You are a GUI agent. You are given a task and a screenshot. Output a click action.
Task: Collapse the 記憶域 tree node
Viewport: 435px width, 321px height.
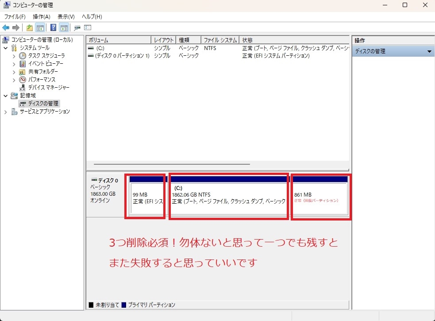coord(6,96)
